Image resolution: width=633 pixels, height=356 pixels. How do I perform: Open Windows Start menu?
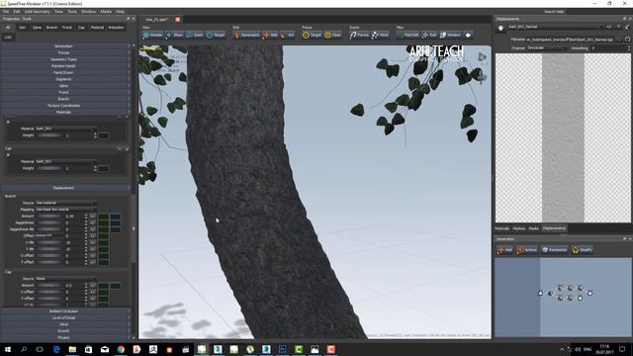tap(8, 349)
